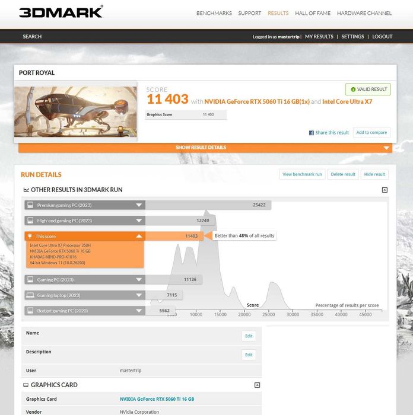The width and height of the screenshot is (413, 415).
Task: Go to the Results page
Action: click(x=278, y=13)
